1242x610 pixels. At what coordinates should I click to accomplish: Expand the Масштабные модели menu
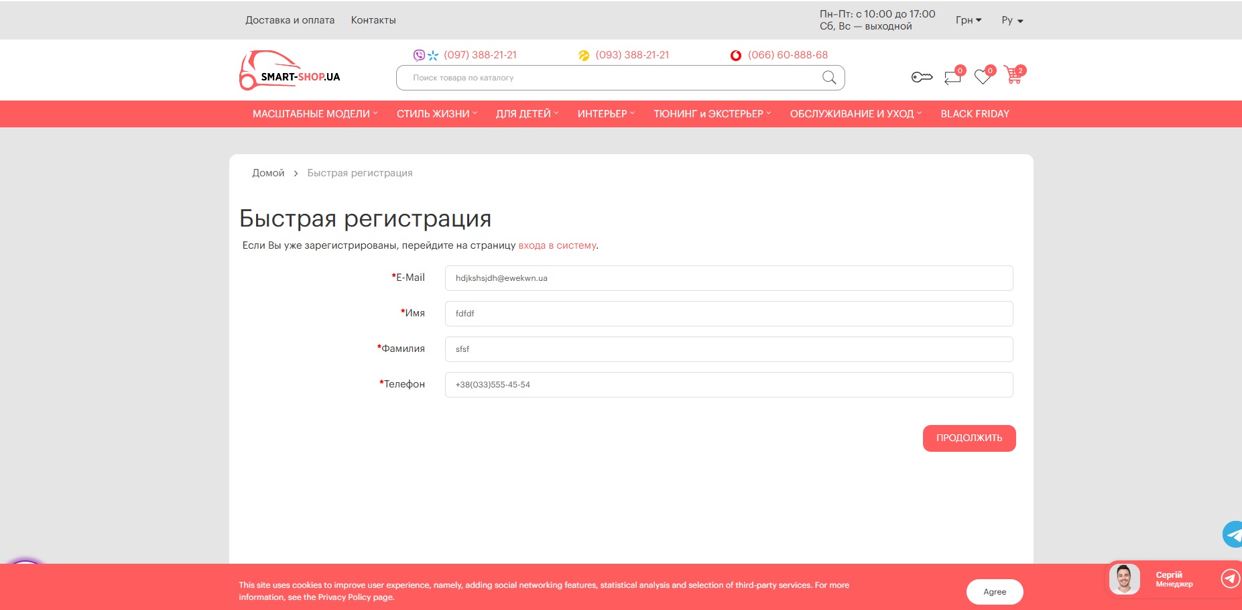(x=314, y=114)
